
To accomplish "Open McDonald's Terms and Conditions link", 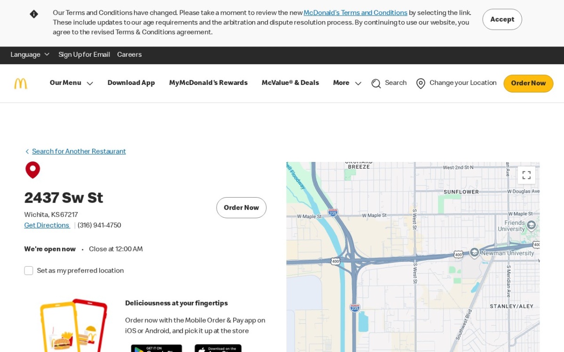I will tap(355, 13).
